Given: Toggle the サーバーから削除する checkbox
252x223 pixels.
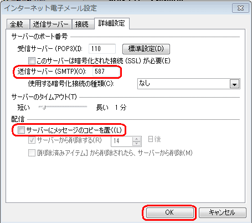Looking at the screenshot, I should (x=32, y=140).
